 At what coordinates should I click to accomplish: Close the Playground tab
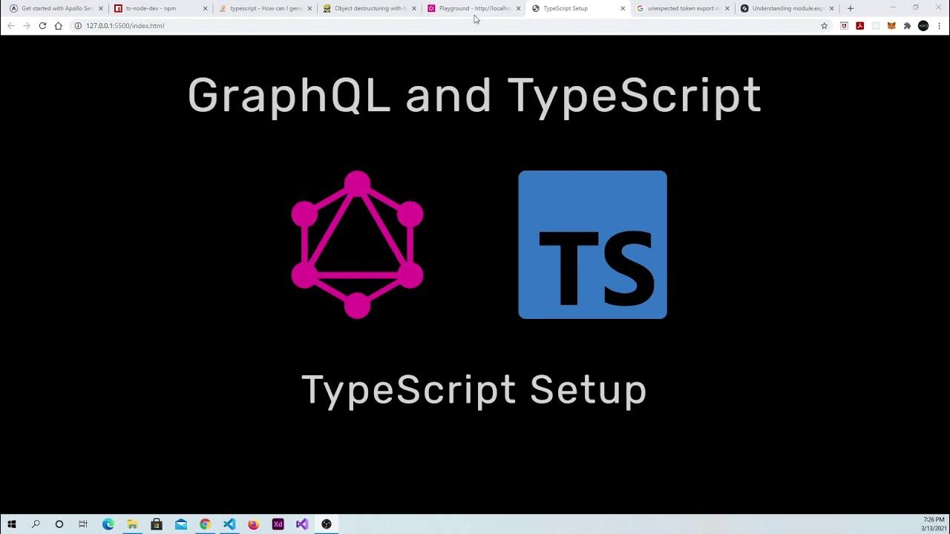(x=518, y=9)
